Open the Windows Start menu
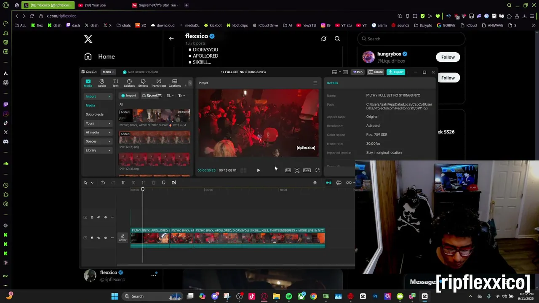The image size is (539, 303). (x=115, y=296)
